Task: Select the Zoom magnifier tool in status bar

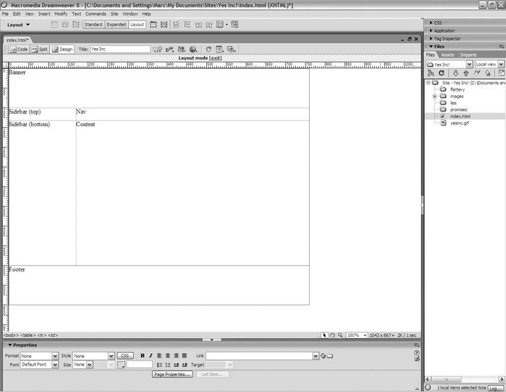Action: [340, 335]
